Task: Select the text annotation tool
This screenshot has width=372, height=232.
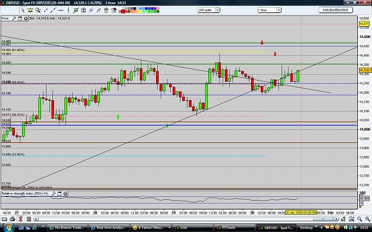Action: click(83, 10)
